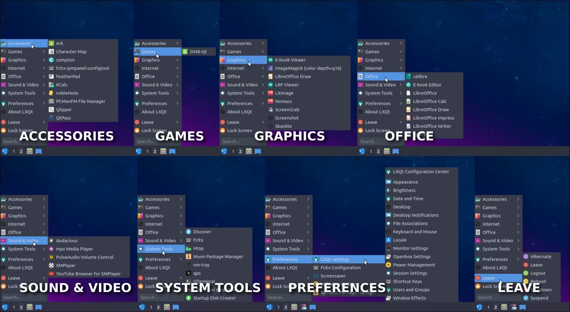
Task: Launch Startup Disk Creator
Action: pos(218,298)
